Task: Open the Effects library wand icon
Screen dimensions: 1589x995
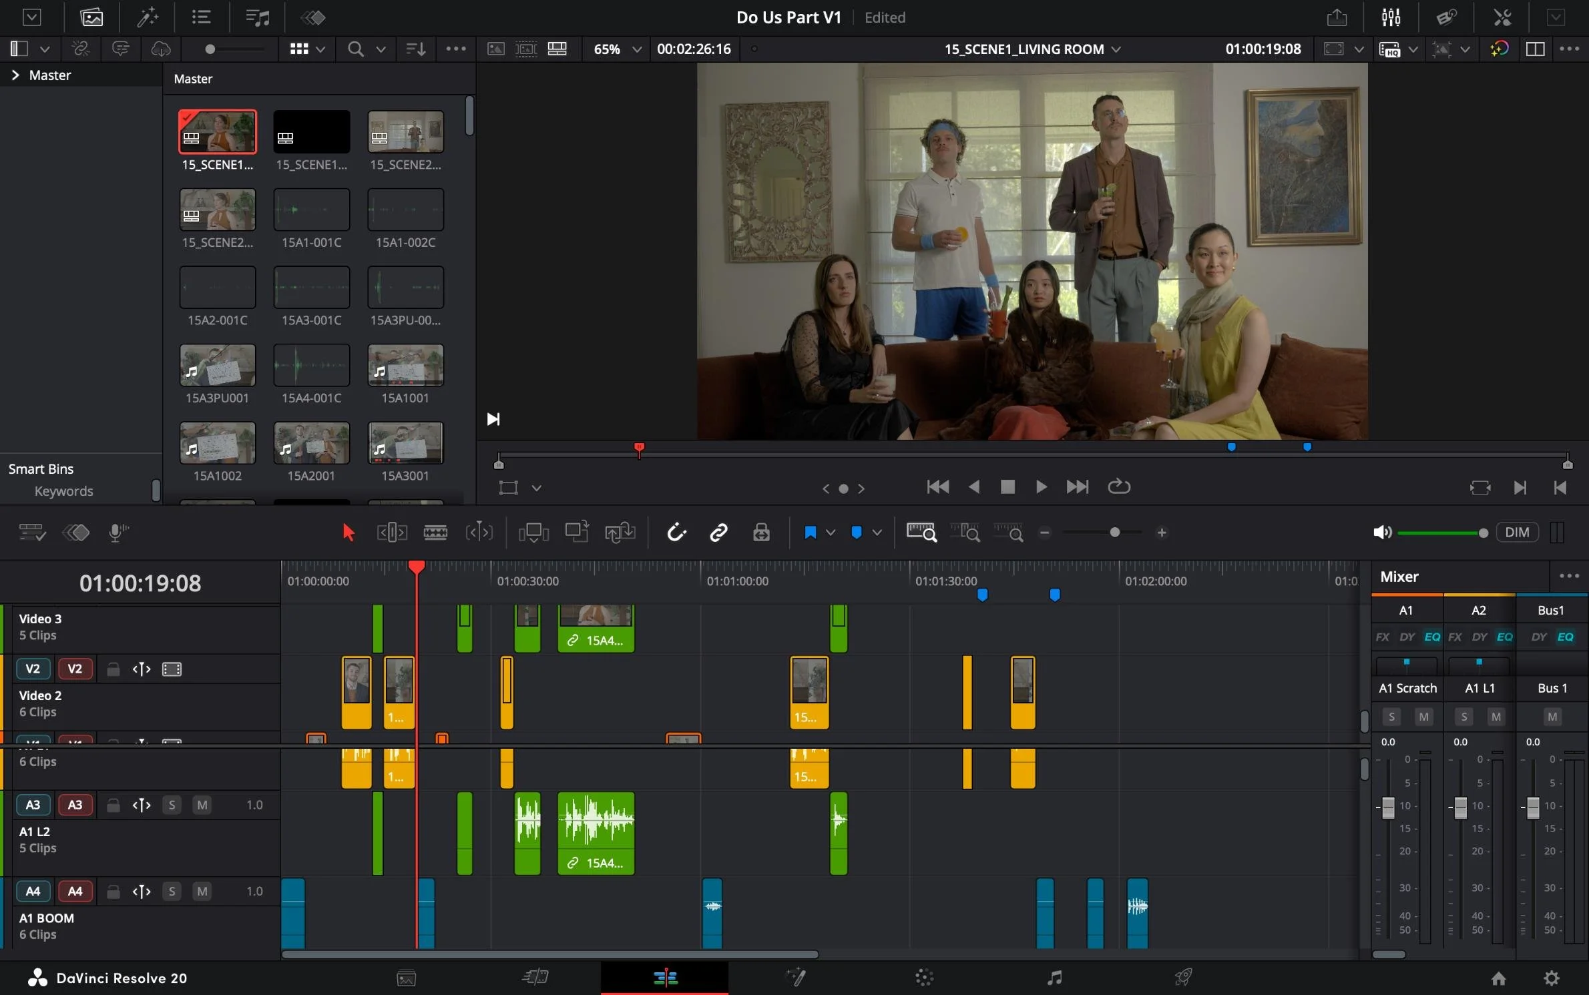Action: click(148, 17)
